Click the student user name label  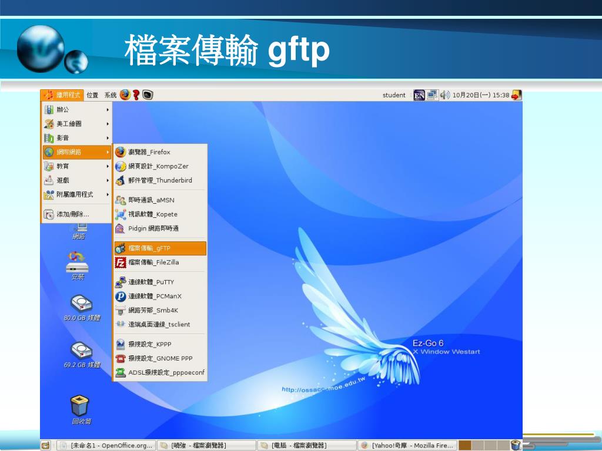[x=394, y=95]
